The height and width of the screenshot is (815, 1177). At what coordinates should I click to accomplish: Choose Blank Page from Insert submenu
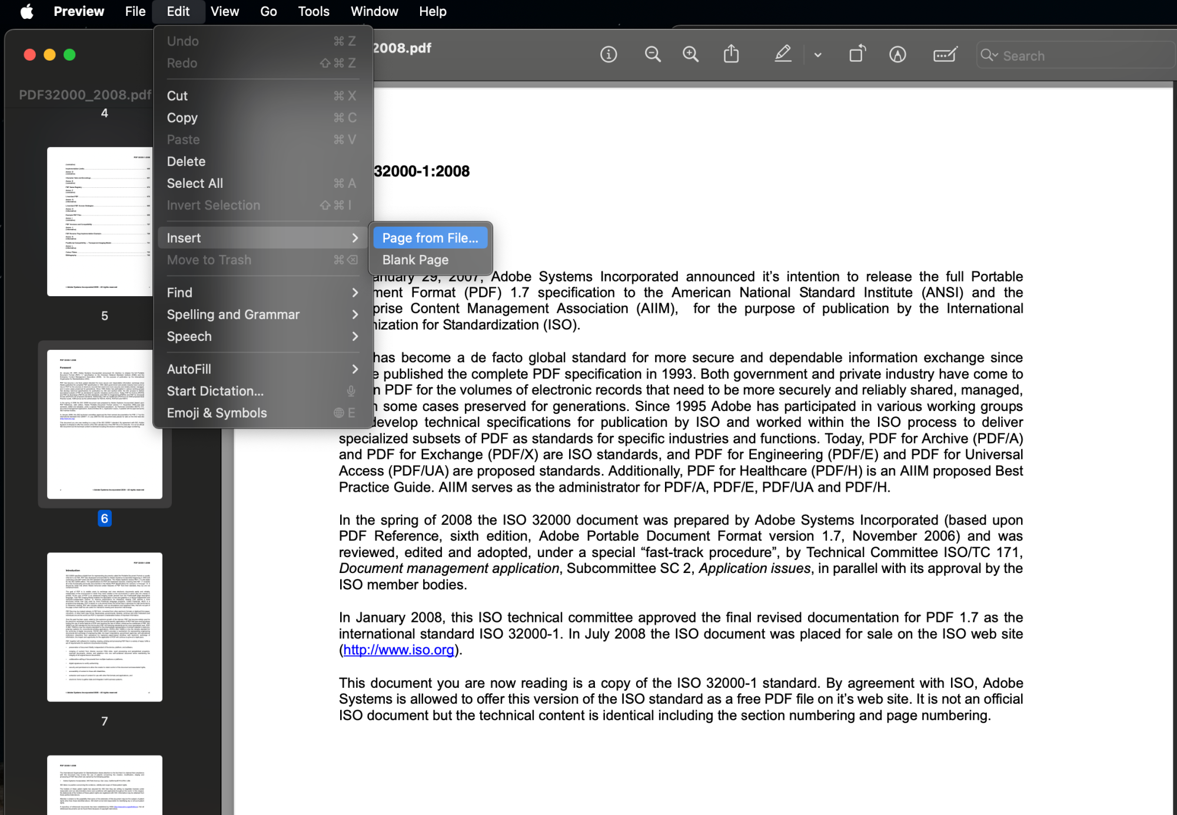pos(415,260)
